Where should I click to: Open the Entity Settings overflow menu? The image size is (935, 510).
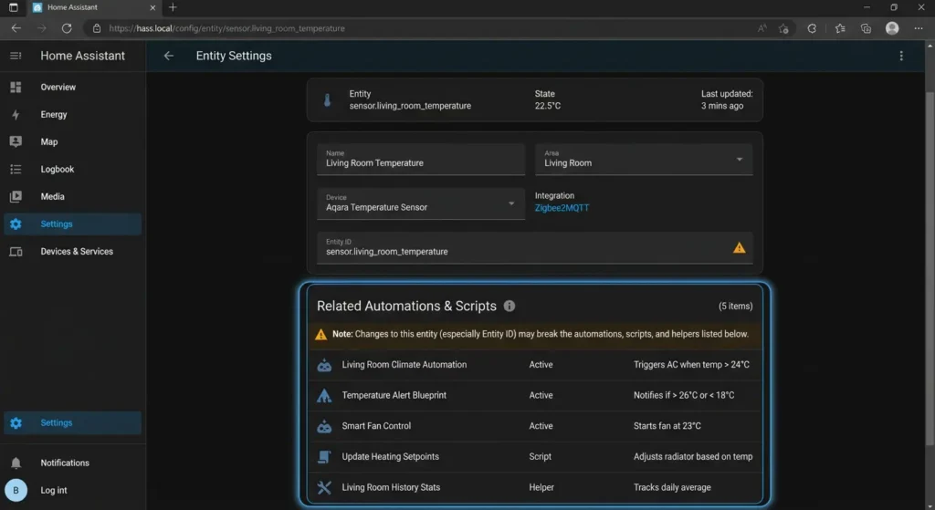(901, 56)
